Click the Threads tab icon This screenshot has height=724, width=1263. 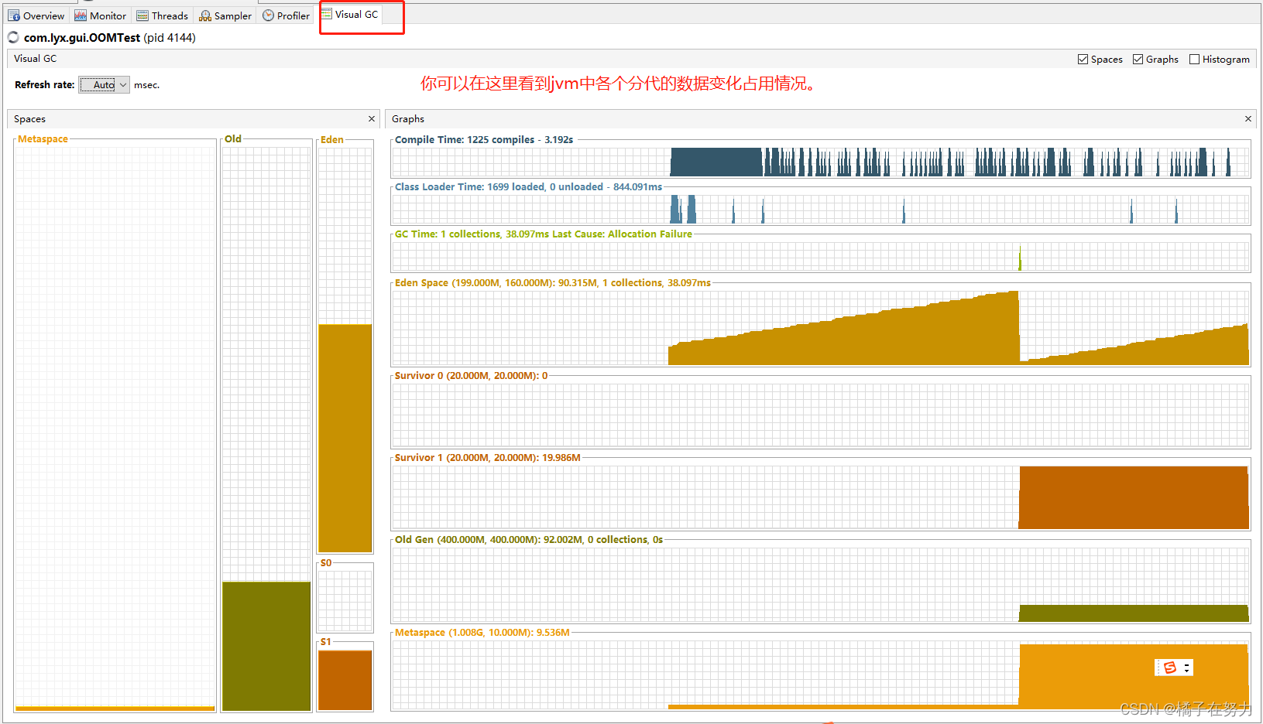click(x=142, y=15)
